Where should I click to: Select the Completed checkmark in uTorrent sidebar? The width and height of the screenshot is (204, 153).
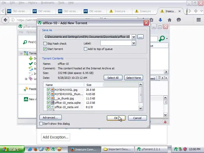(31, 63)
